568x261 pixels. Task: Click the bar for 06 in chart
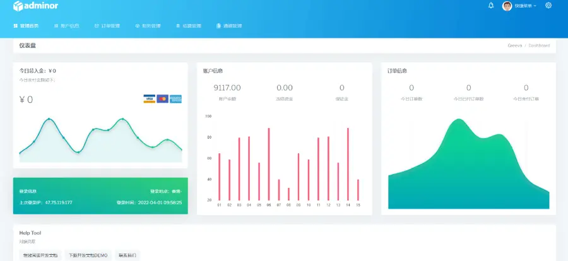pos(269,164)
